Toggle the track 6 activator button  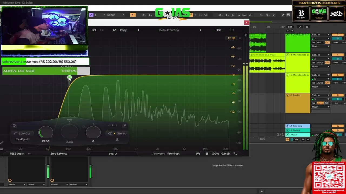coord(337,95)
